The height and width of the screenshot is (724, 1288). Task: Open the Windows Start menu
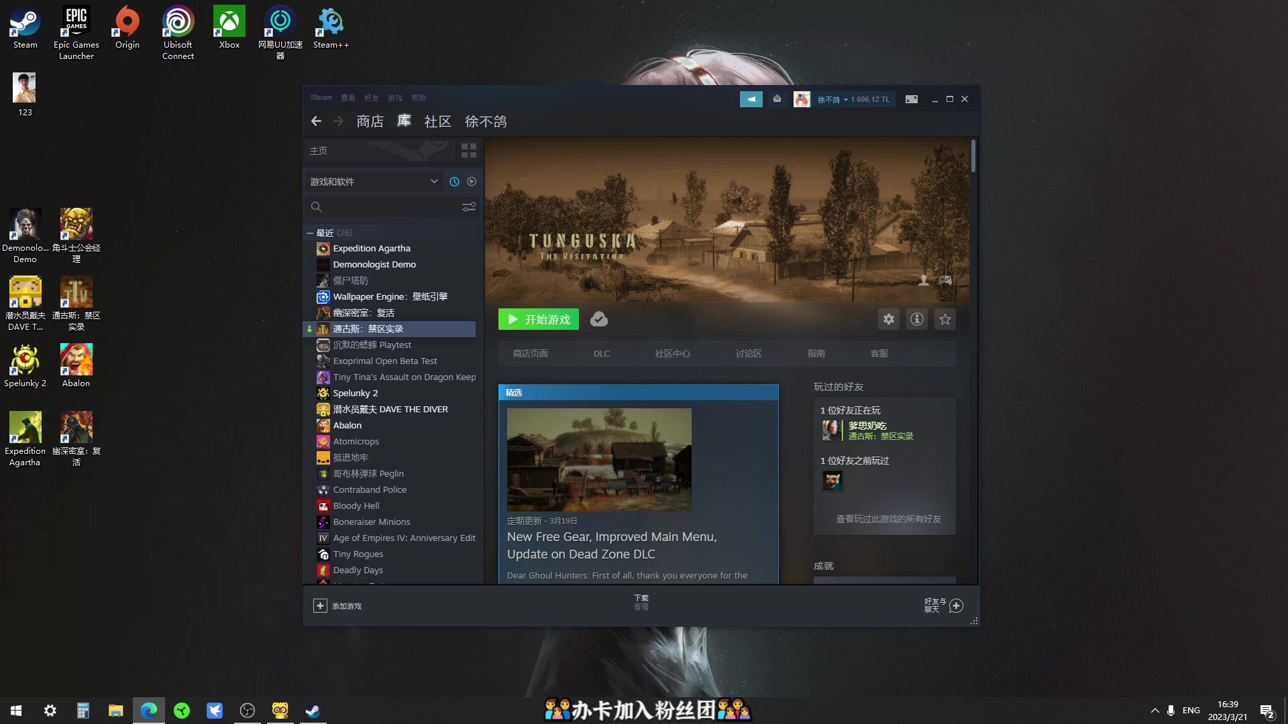click(16, 711)
